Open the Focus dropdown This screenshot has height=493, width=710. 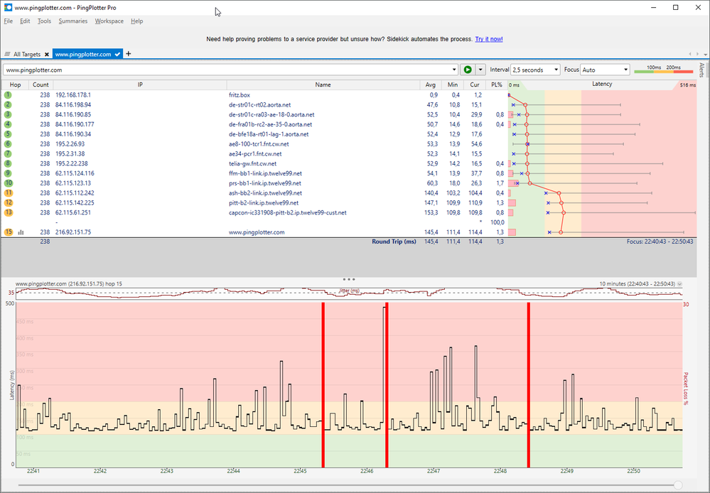(x=605, y=70)
